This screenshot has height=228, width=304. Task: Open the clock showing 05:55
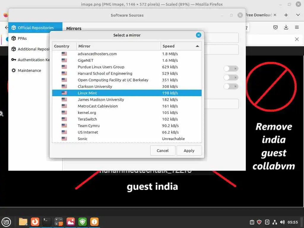pyautogui.click(x=292, y=222)
